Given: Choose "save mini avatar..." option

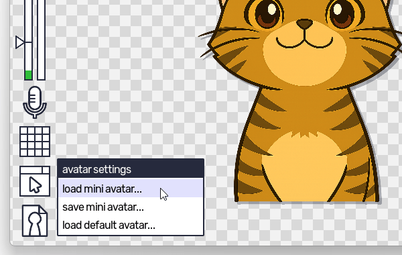Looking at the screenshot, I should pyautogui.click(x=131, y=207).
